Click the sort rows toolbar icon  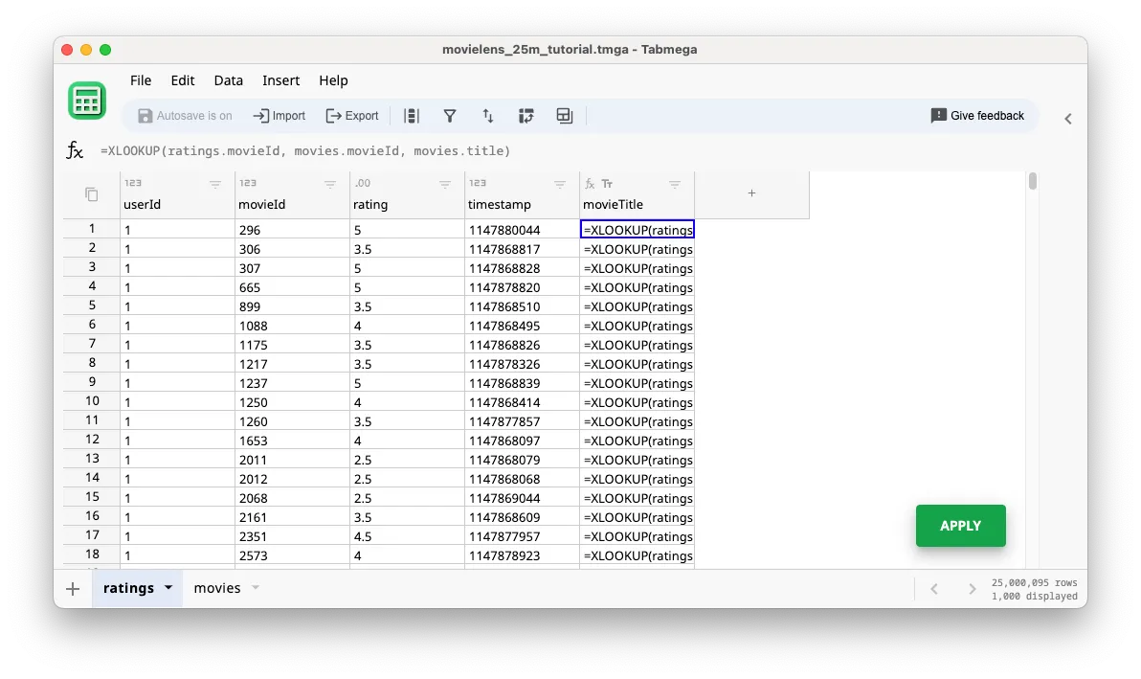pyautogui.click(x=488, y=116)
